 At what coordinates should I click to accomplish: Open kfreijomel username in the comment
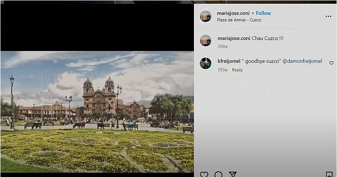(229, 61)
